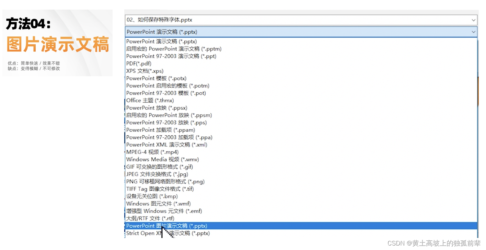Click the selected type box PowerPoint 演示文稿 (*.pptx)

point(301,32)
